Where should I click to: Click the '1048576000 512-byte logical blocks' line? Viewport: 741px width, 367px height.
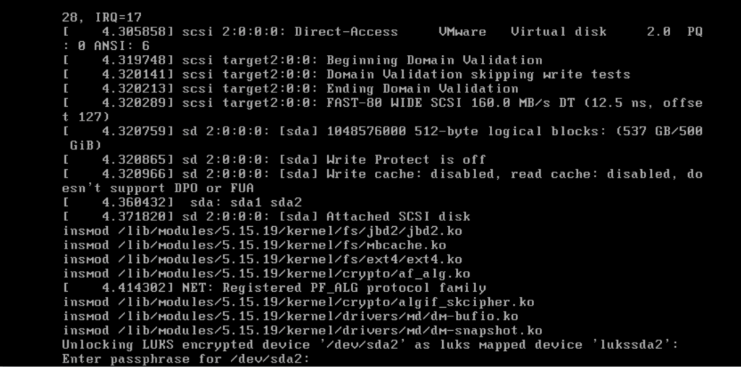click(x=382, y=138)
